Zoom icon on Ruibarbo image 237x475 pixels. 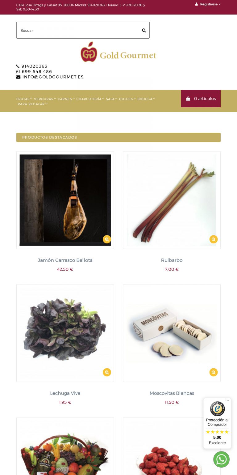click(x=214, y=239)
